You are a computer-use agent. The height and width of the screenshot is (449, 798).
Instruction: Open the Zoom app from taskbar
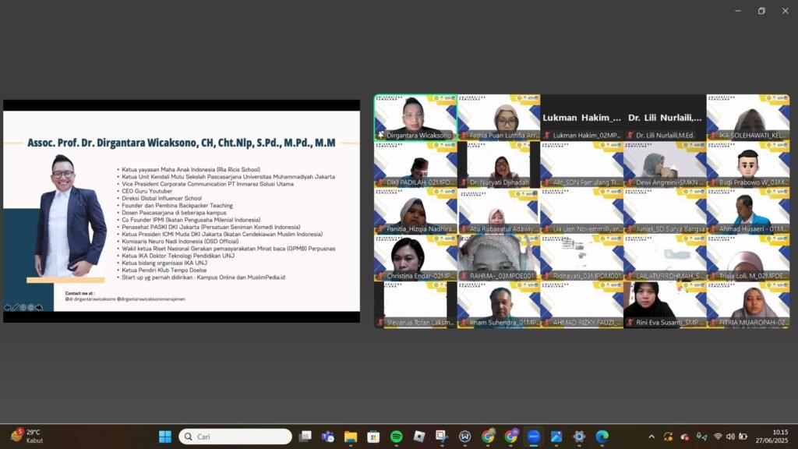coord(533,437)
